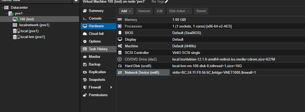This screenshot has width=305, height=112.
Task: Click the Remove button
Action: [x=144, y=11]
